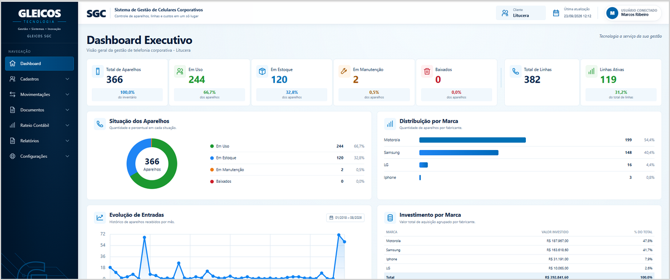Click the Cliente people icon
The width and height of the screenshot is (670, 280).
505,13
